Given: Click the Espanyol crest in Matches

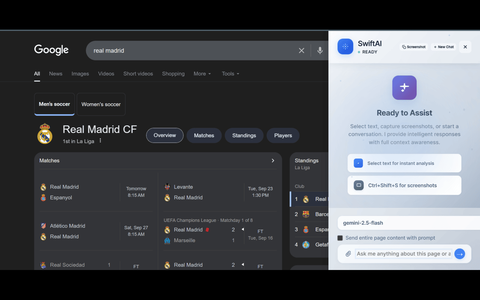Looking at the screenshot, I should pos(43,198).
